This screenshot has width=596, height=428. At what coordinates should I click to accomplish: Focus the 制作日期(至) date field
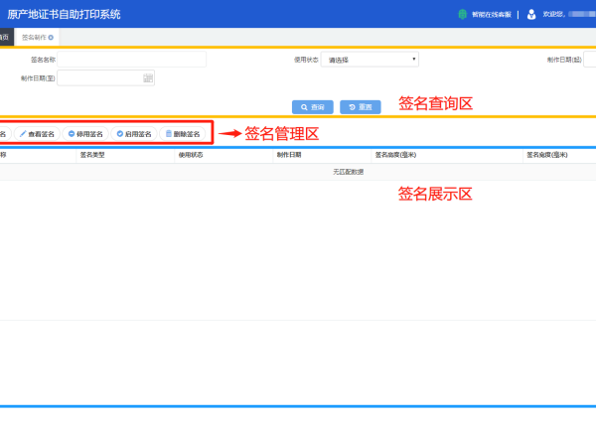(105, 77)
